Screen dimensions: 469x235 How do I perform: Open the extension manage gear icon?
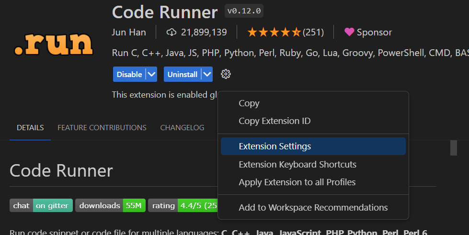point(226,74)
